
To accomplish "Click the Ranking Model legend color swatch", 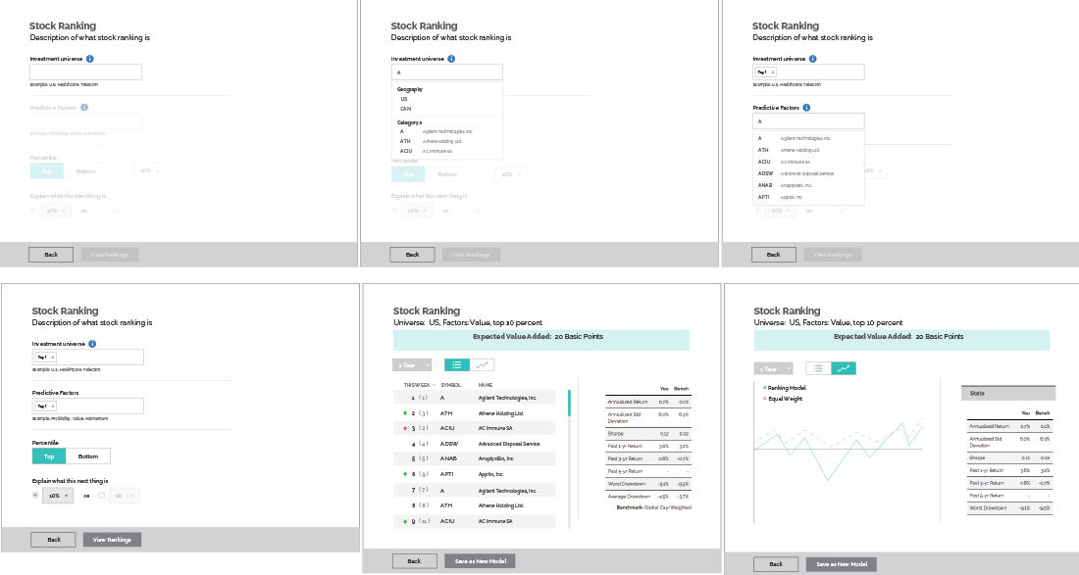I will [764, 388].
